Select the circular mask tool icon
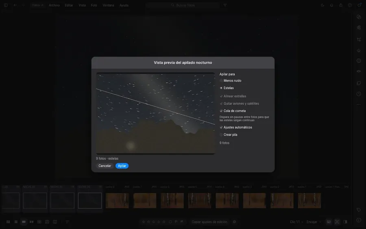This screenshot has width=366, height=229. (359, 61)
